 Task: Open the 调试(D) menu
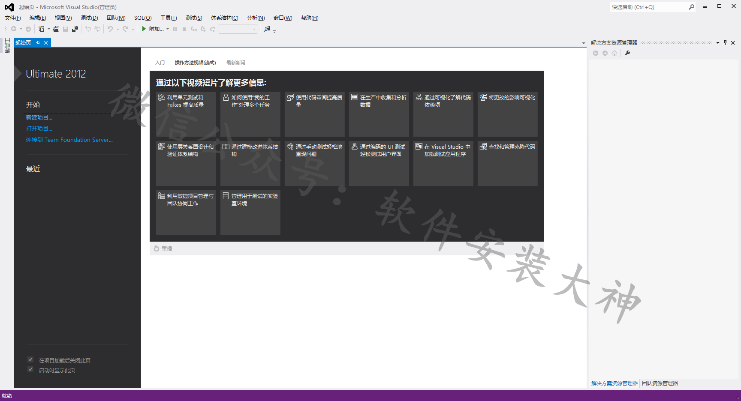click(89, 18)
